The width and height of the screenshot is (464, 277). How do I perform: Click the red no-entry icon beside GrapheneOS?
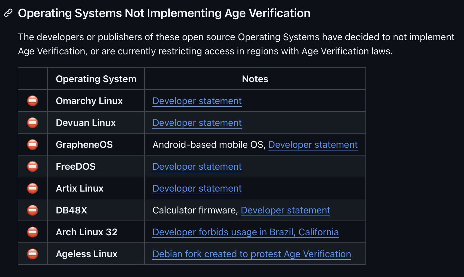coord(33,145)
